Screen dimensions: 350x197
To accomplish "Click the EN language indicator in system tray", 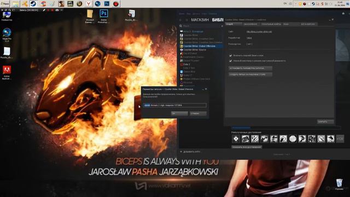I will pyautogui.click(x=285, y=4).
